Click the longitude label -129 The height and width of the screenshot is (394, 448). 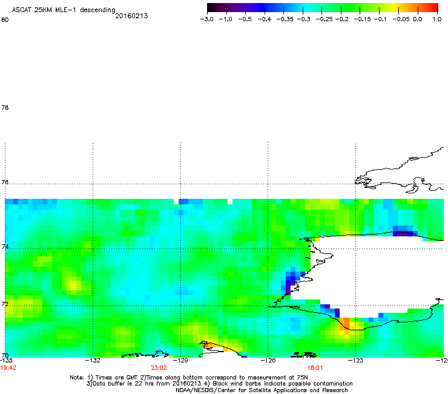pos(180,360)
